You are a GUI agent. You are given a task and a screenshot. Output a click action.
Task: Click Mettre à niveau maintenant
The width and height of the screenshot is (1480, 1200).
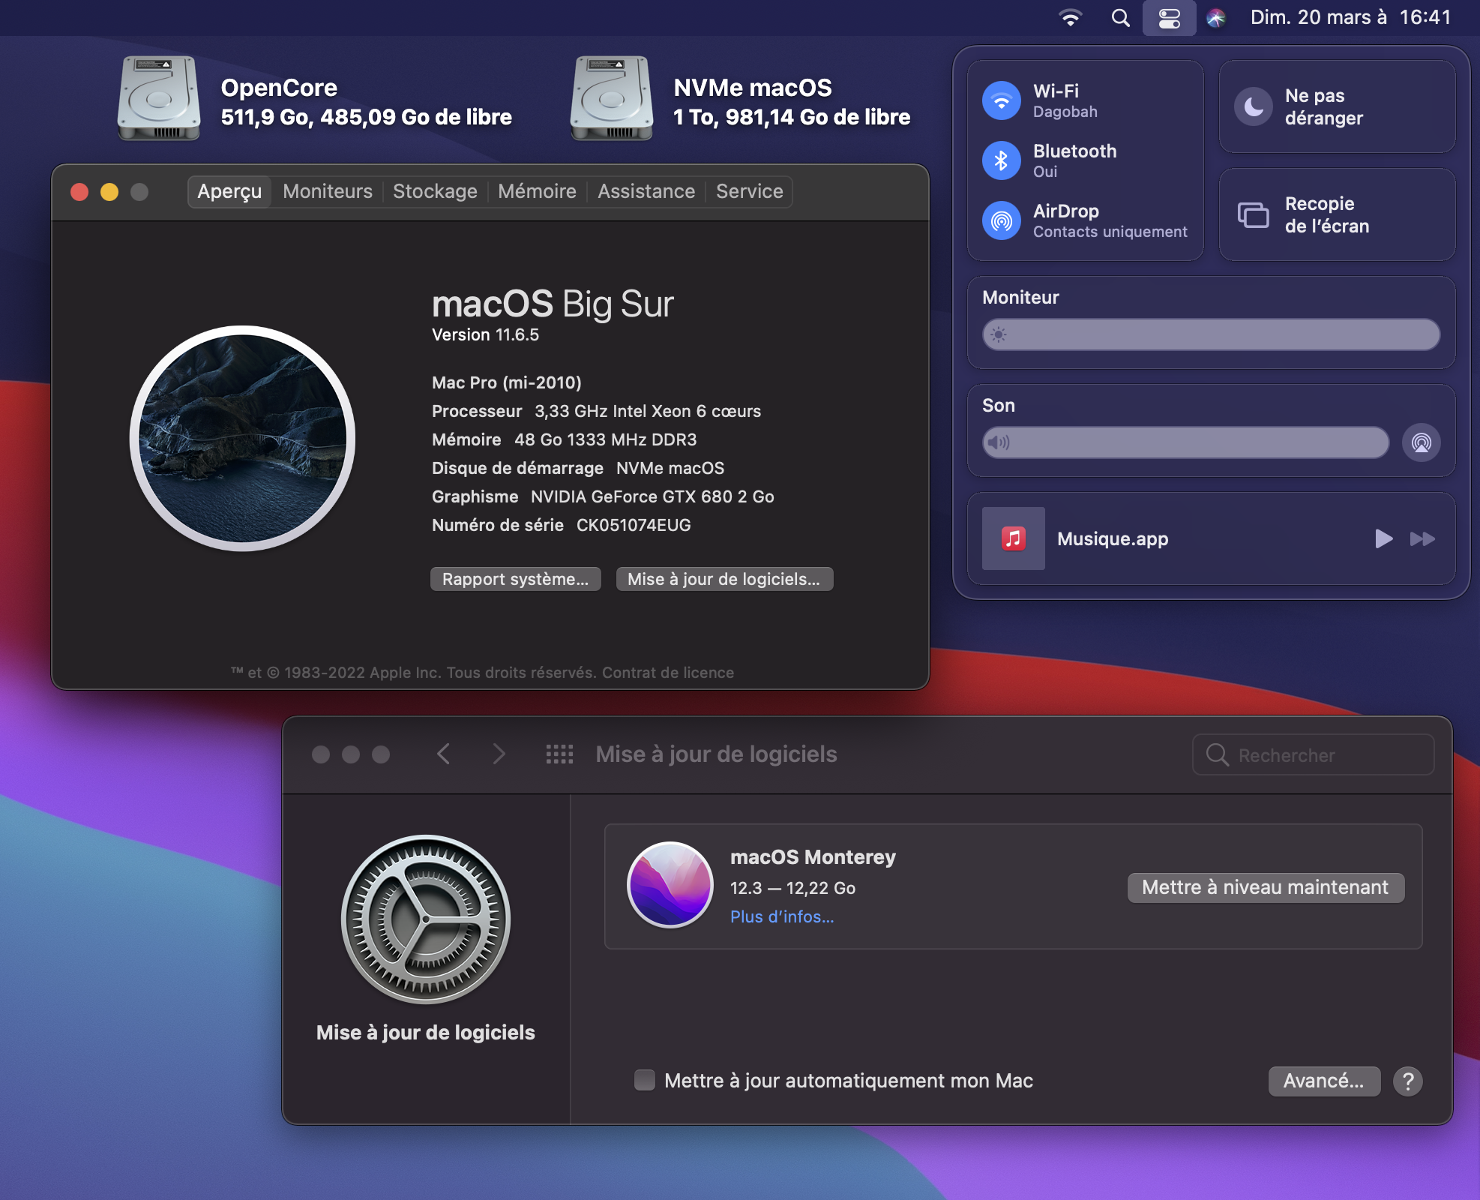[1265, 887]
